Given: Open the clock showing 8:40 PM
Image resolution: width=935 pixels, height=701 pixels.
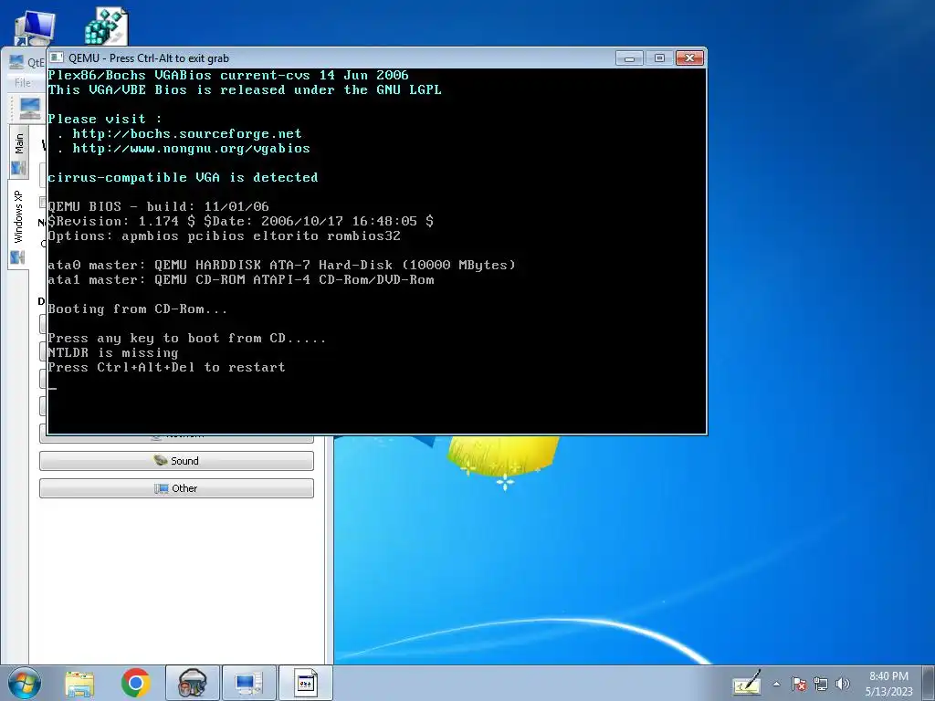Looking at the screenshot, I should click(x=888, y=676).
